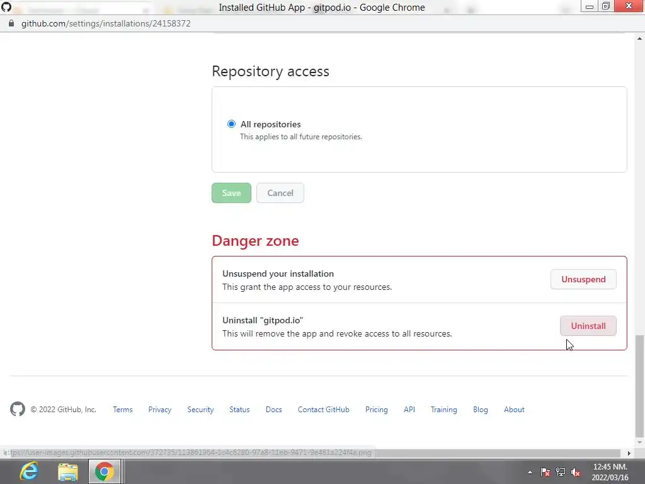Click the Chrome taskbar icon

tap(105, 471)
